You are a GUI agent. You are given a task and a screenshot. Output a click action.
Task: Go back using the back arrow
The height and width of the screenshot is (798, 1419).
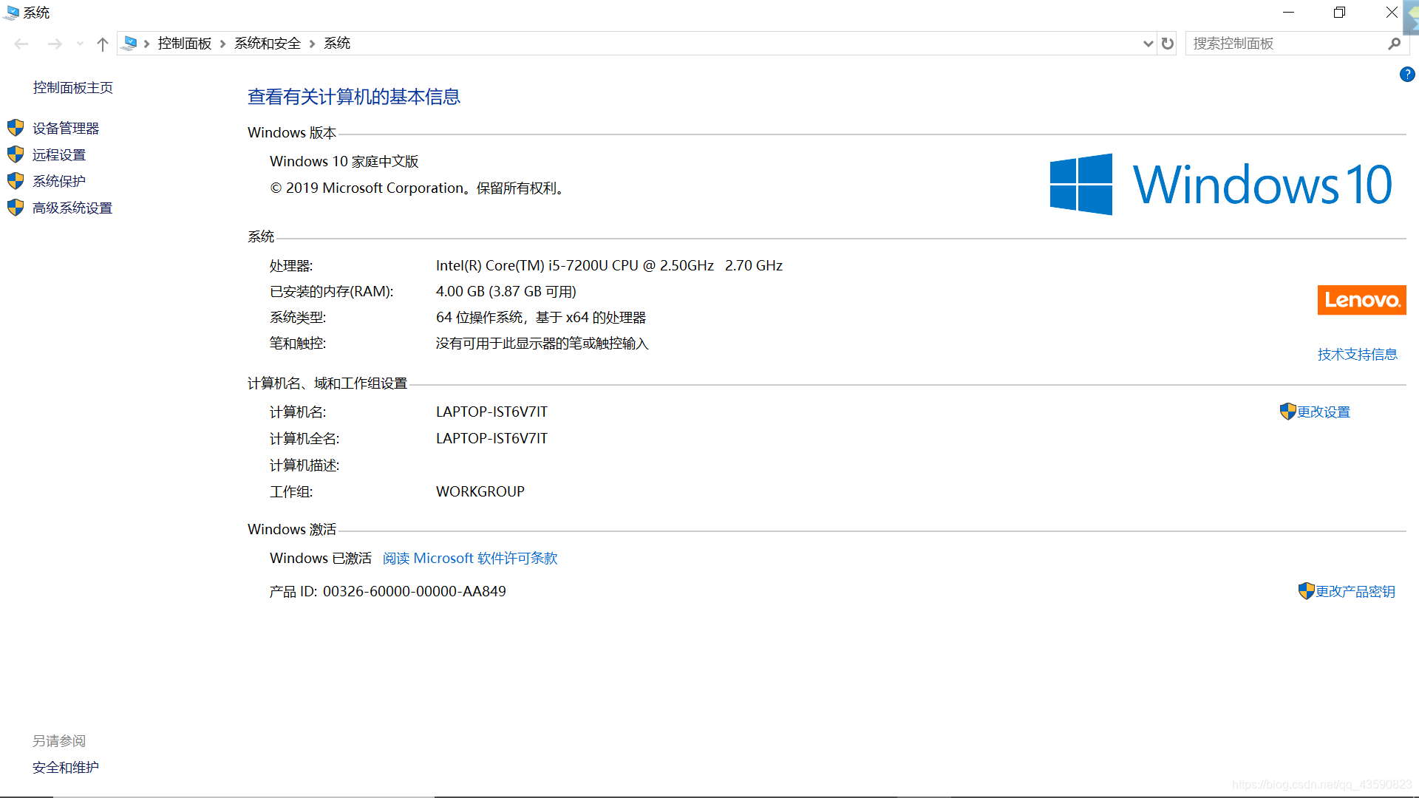click(x=21, y=44)
